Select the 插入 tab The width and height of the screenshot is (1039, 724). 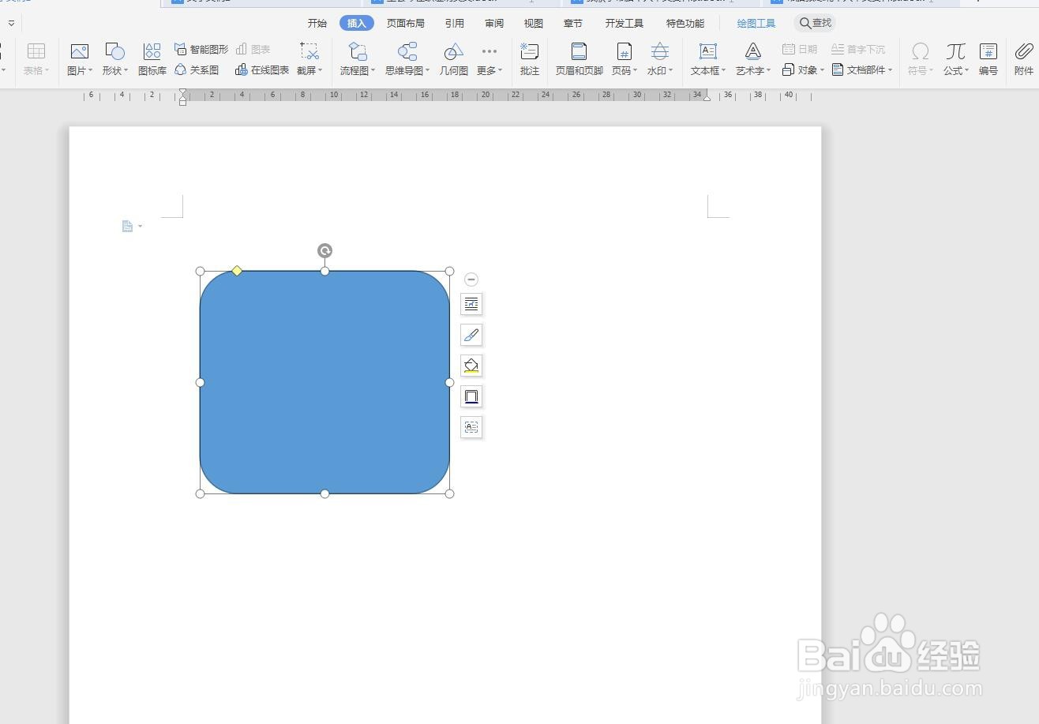pos(357,23)
